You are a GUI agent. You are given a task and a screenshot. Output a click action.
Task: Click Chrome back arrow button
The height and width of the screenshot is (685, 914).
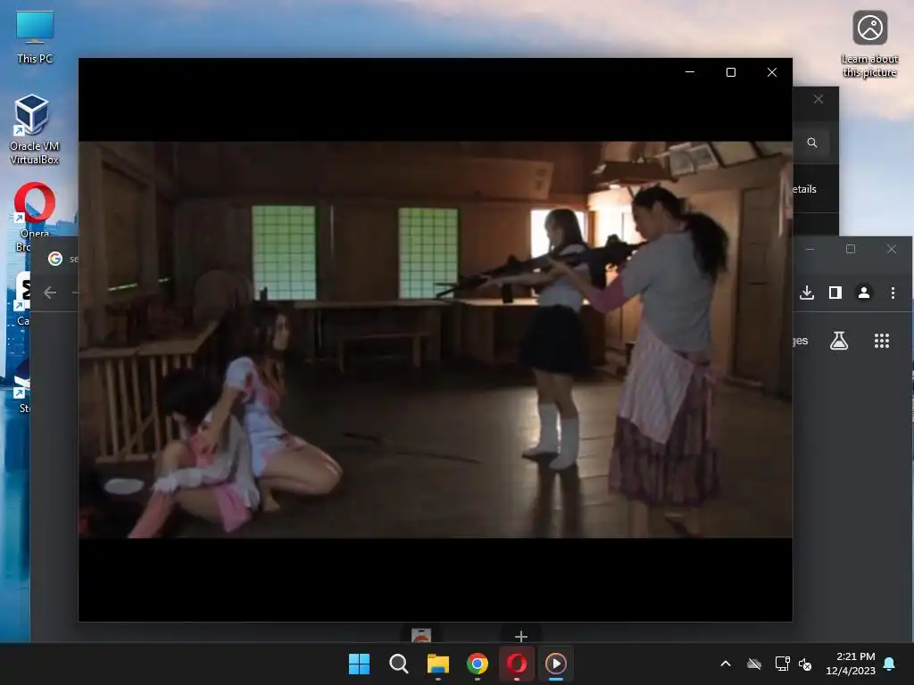click(50, 293)
